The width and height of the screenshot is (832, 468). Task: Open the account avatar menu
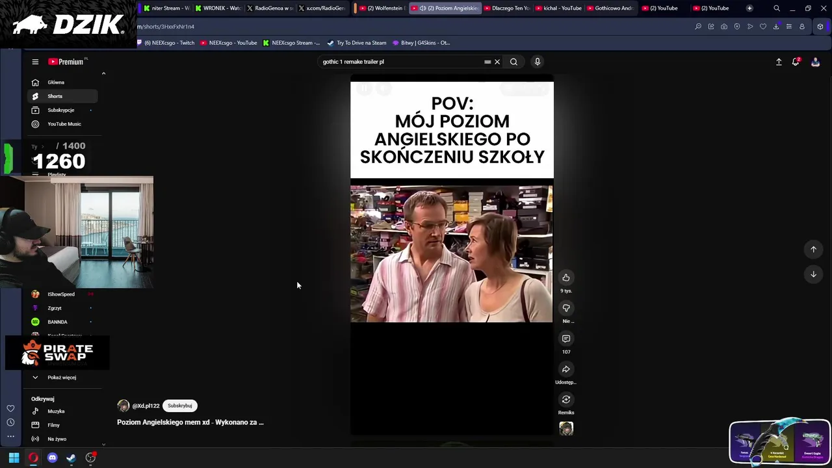tap(815, 62)
